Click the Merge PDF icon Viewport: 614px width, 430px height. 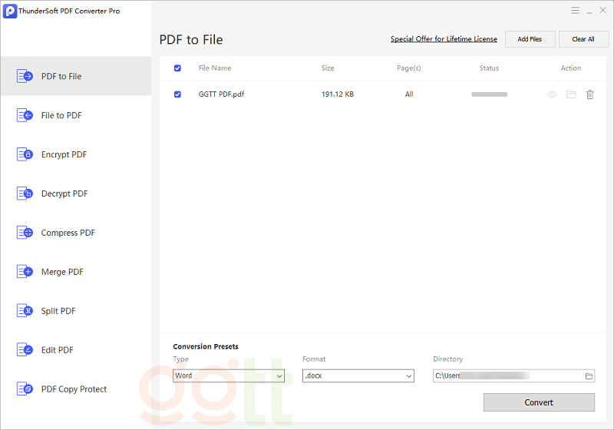[x=25, y=272]
